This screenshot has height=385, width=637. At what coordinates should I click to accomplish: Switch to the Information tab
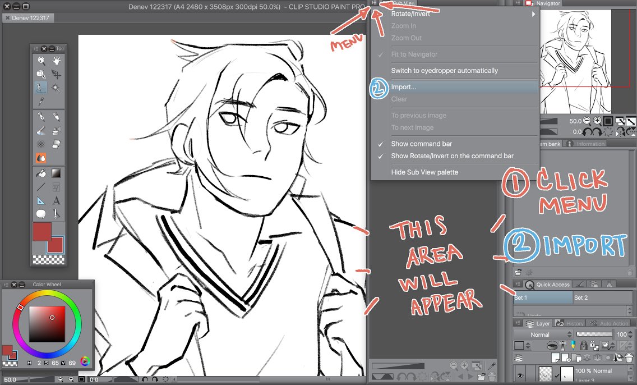pos(586,144)
